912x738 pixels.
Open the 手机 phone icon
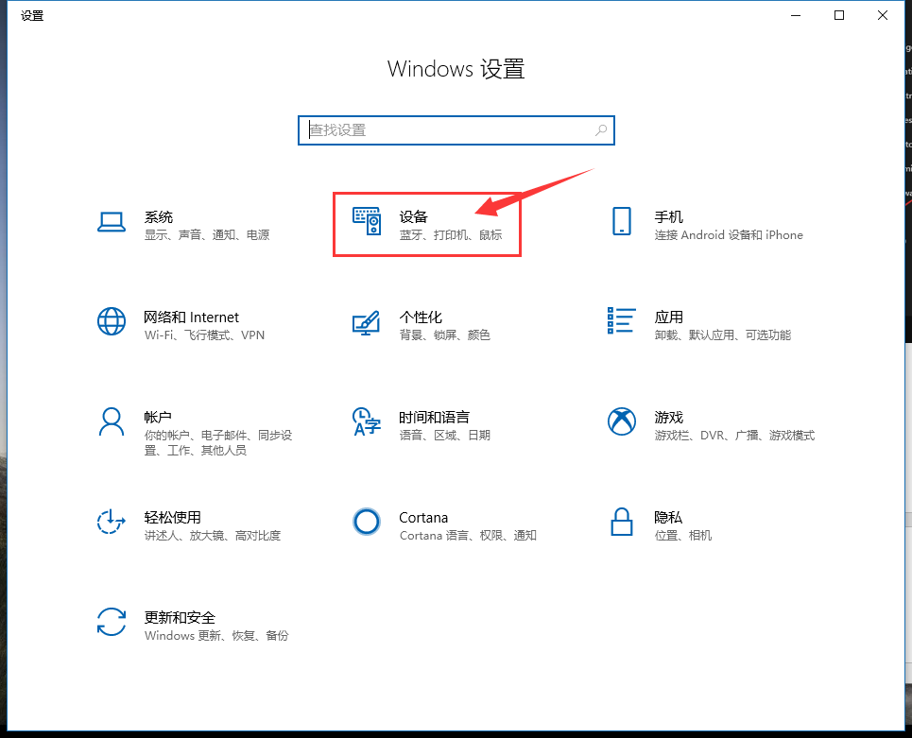(621, 221)
